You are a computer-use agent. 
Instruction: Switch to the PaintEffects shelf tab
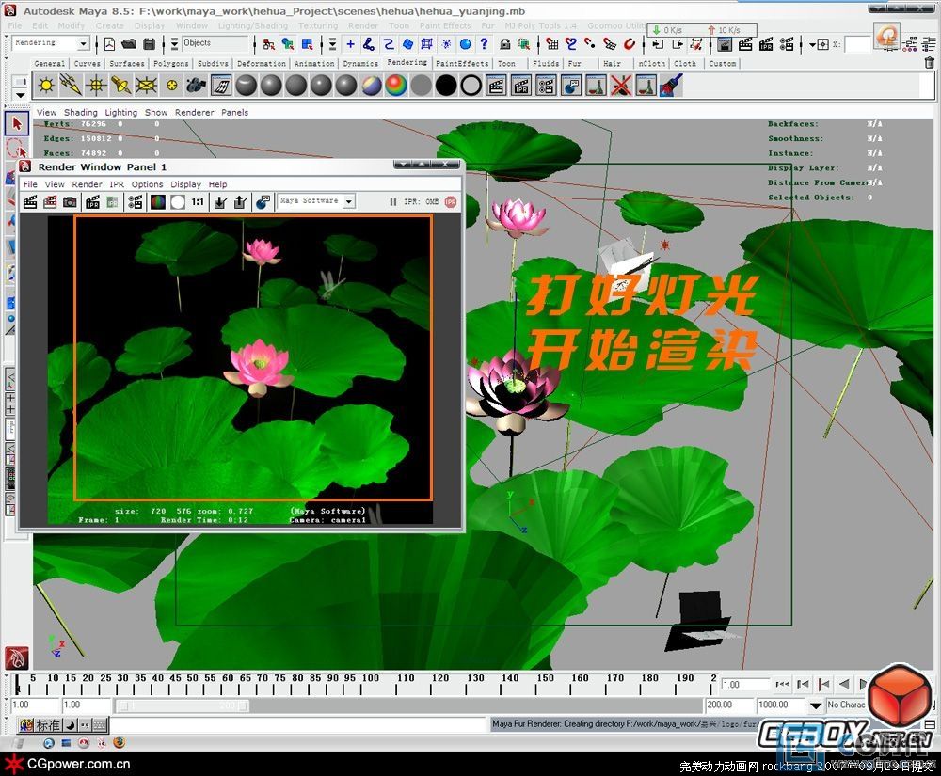click(462, 64)
